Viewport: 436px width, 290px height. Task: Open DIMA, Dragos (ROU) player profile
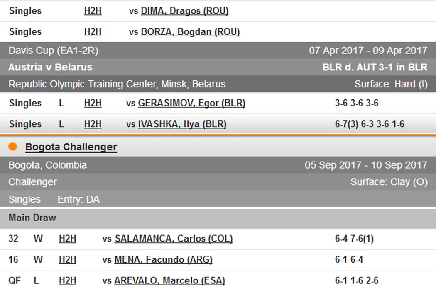185,11
